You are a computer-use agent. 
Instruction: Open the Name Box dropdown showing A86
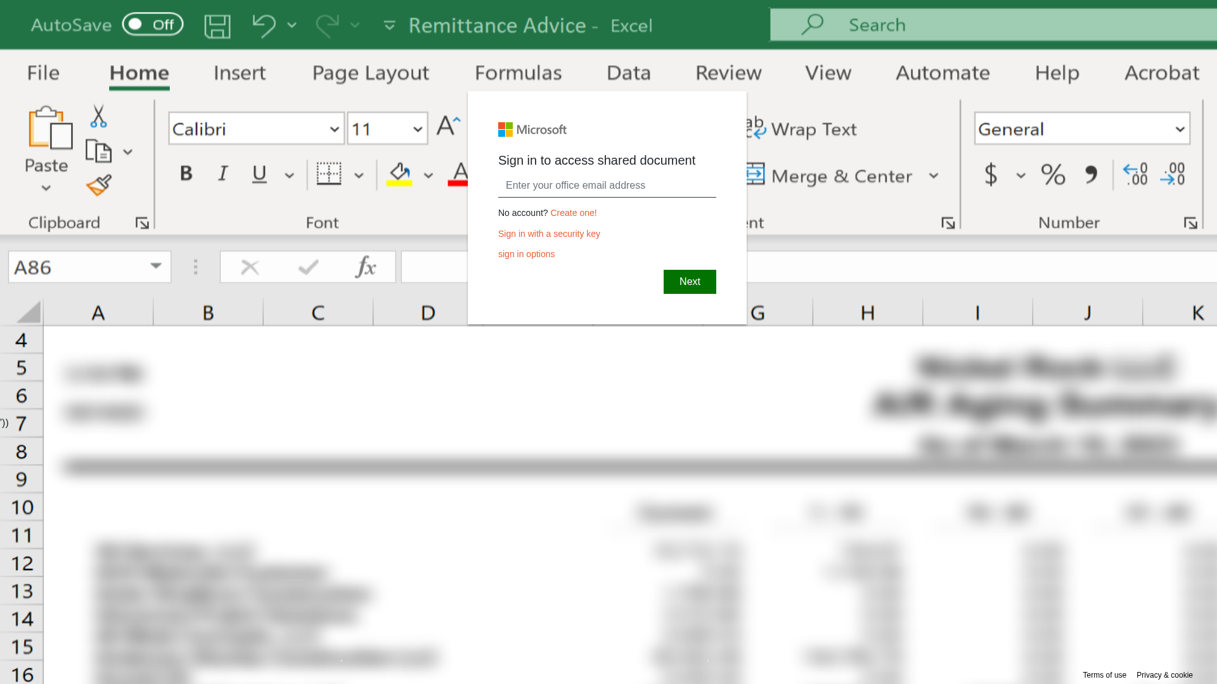click(156, 266)
